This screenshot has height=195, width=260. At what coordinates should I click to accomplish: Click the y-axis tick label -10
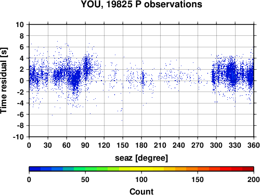18,137
